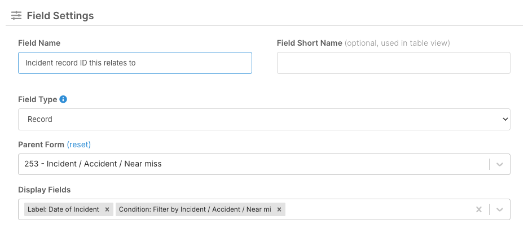The image size is (528, 241).
Task: Click the 'Label: Date of Incident' tag text
Action: coord(63,209)
